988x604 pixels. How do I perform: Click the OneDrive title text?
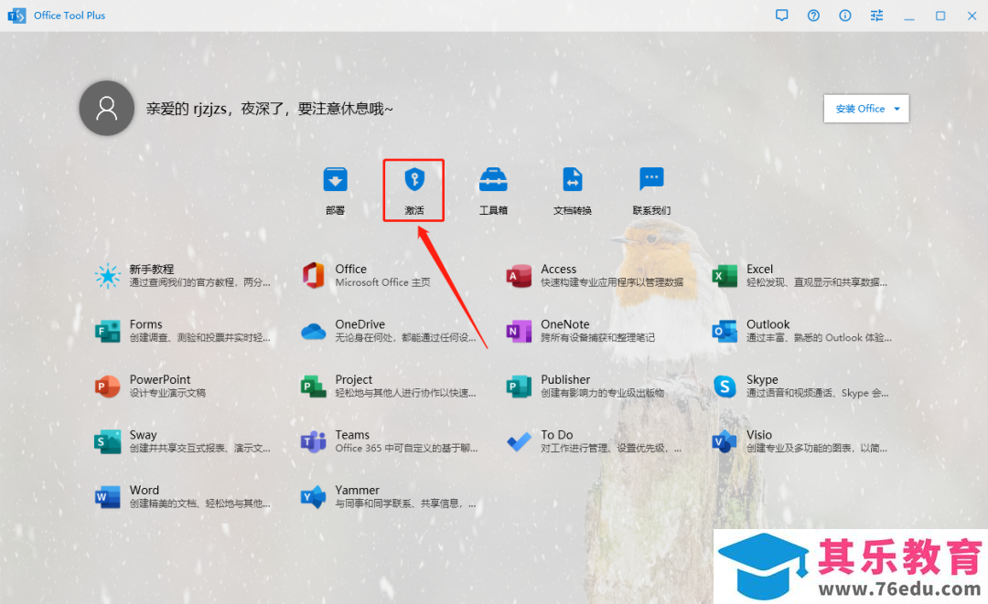pyautogui.click(x=360, y=324)
